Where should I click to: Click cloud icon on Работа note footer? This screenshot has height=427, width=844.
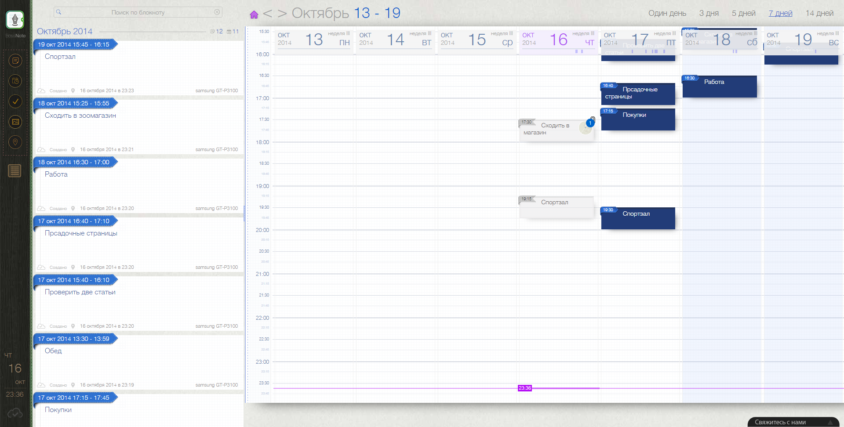coord(41,208)
